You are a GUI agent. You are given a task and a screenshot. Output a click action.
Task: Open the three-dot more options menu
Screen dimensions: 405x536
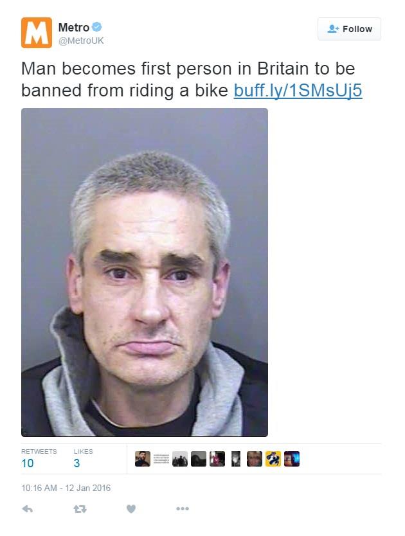point(183,508)
